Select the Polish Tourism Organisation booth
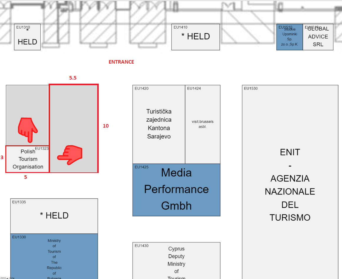The width and height of the screenshot is (342, 279). click(x=28, y=159)
